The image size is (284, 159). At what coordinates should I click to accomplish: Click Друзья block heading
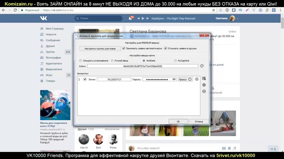(82, 129)
